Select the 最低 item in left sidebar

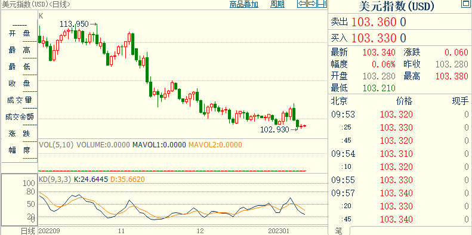[x=19, y=67]
